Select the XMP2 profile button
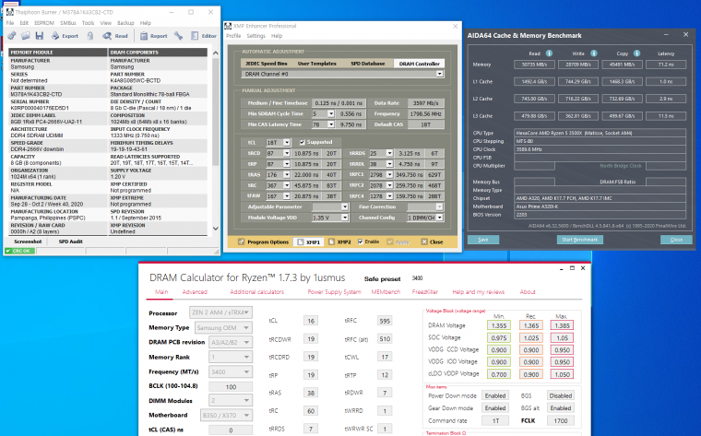Screen dimensions: 701x436 [x=339, y=242]
